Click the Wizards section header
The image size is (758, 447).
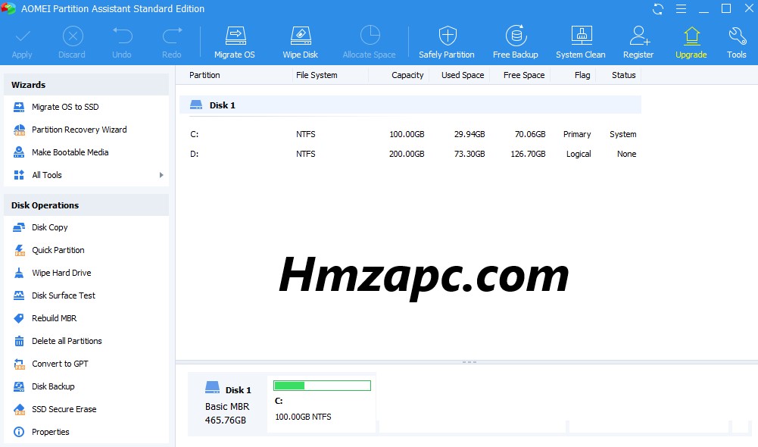coord(86,85)
